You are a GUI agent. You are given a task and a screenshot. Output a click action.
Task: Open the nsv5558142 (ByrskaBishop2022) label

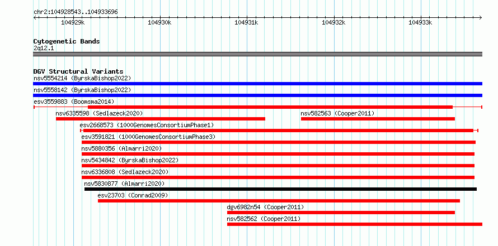82,90
